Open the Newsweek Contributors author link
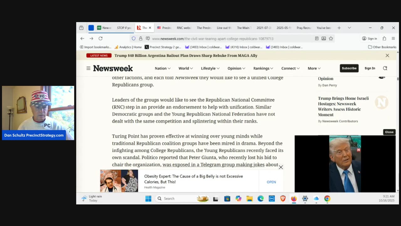 tap(340, 121)
